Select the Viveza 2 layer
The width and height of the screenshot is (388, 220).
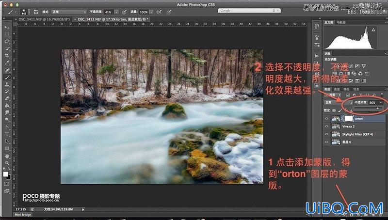click(354, 126)
